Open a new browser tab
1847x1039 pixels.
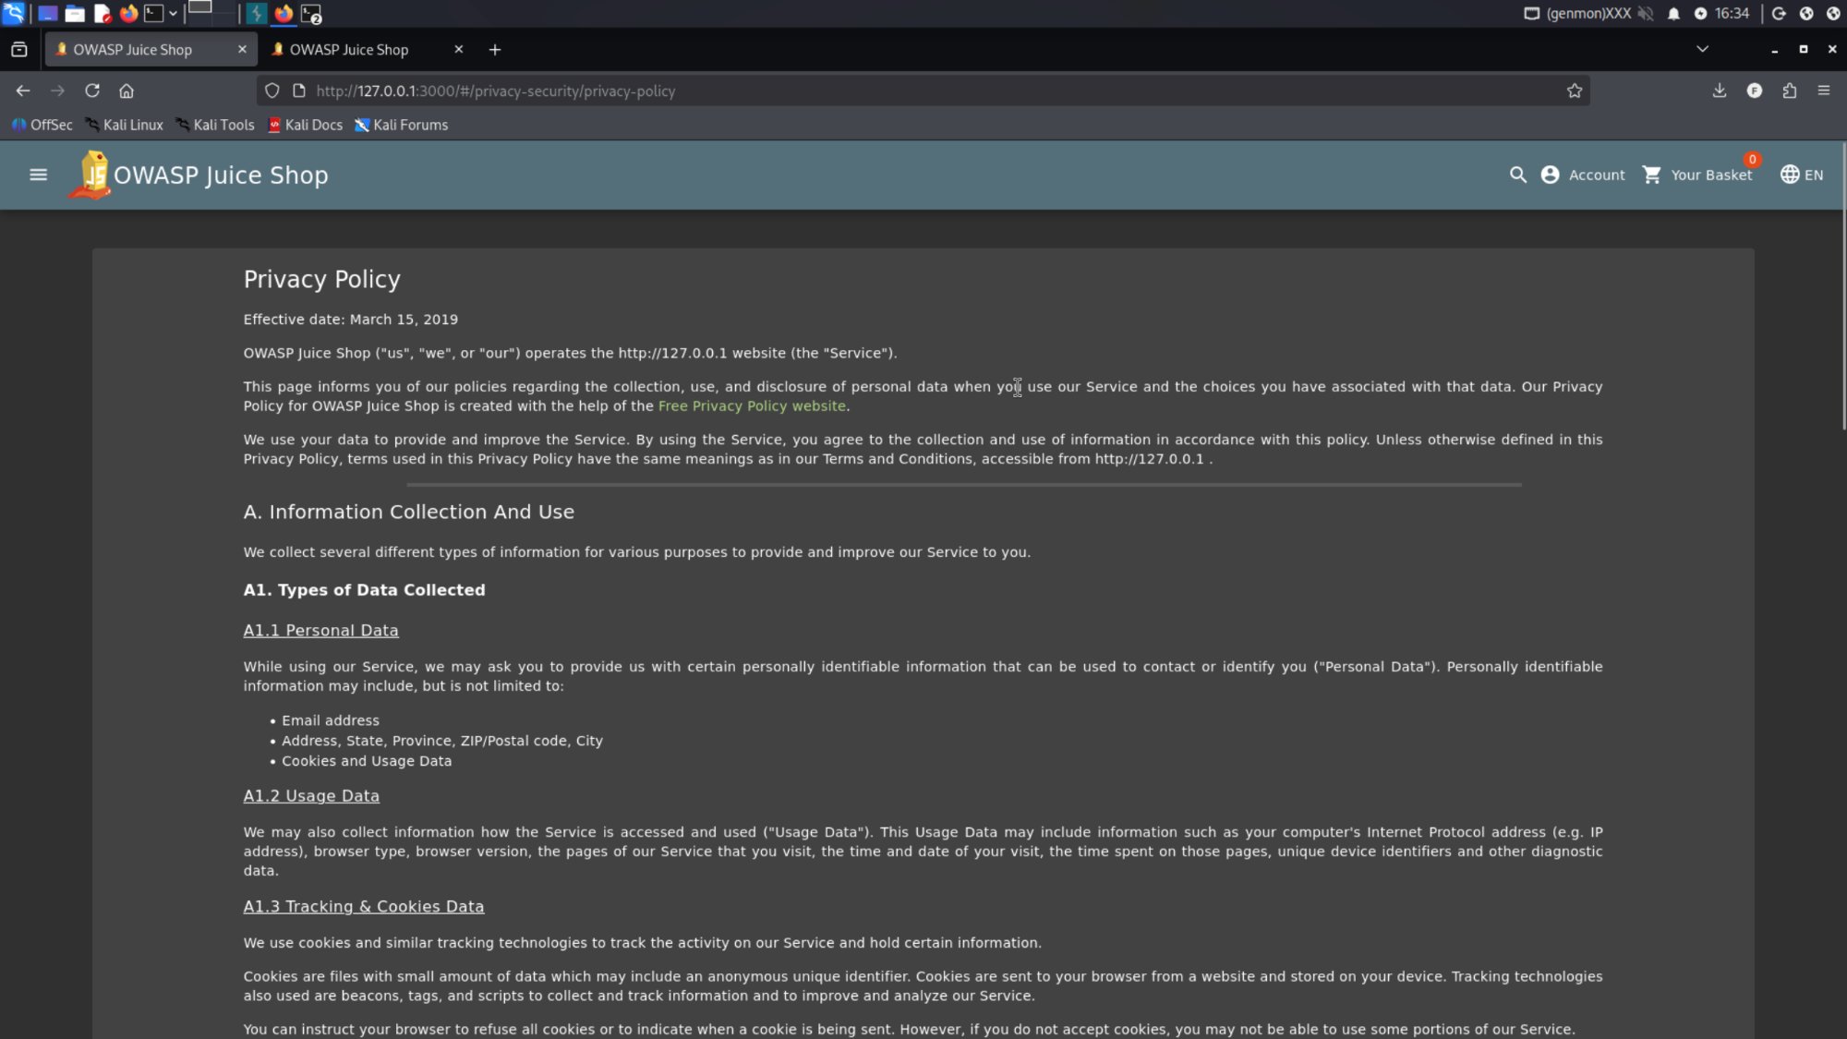point(495,50)
